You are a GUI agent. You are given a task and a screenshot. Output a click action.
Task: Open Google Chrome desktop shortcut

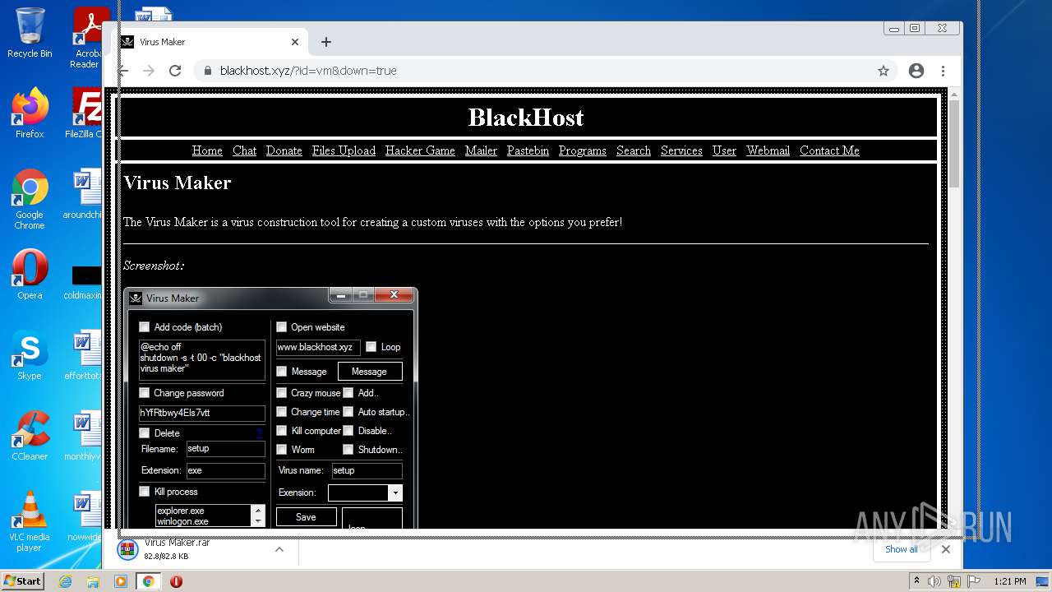(x=30, y=199)
